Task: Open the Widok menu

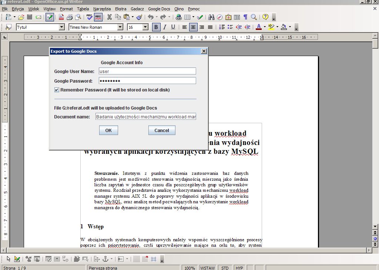Action: (34, 9)
